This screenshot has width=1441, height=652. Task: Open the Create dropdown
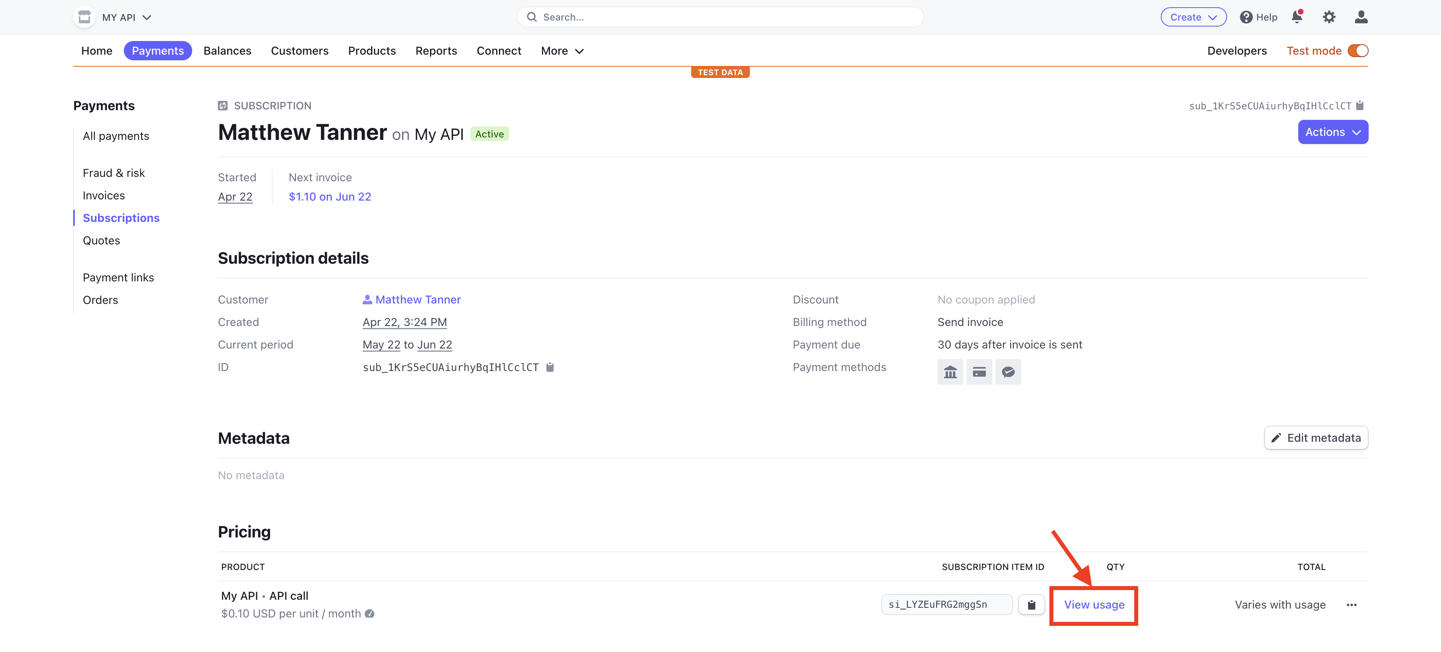click(x=1193, y=17)
